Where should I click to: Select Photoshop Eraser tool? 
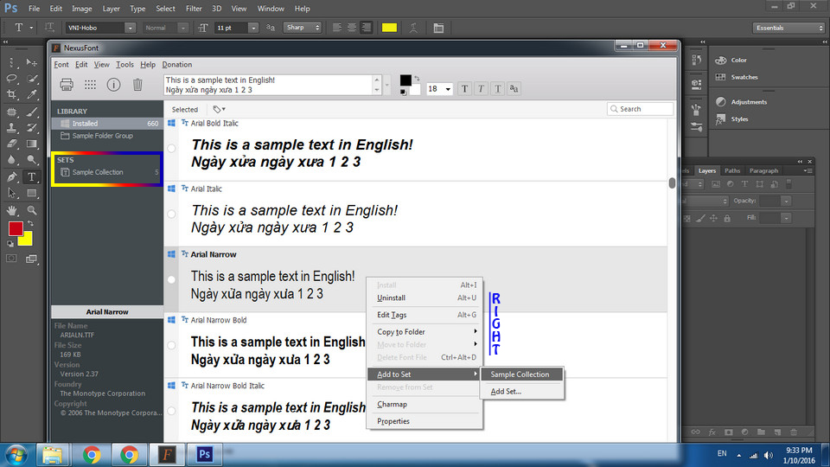pos(11,144)
